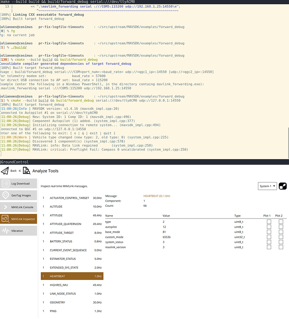This screenshot has width=289, height=319.
Task: Open the Log Download panel
Action: click(18, 184)
